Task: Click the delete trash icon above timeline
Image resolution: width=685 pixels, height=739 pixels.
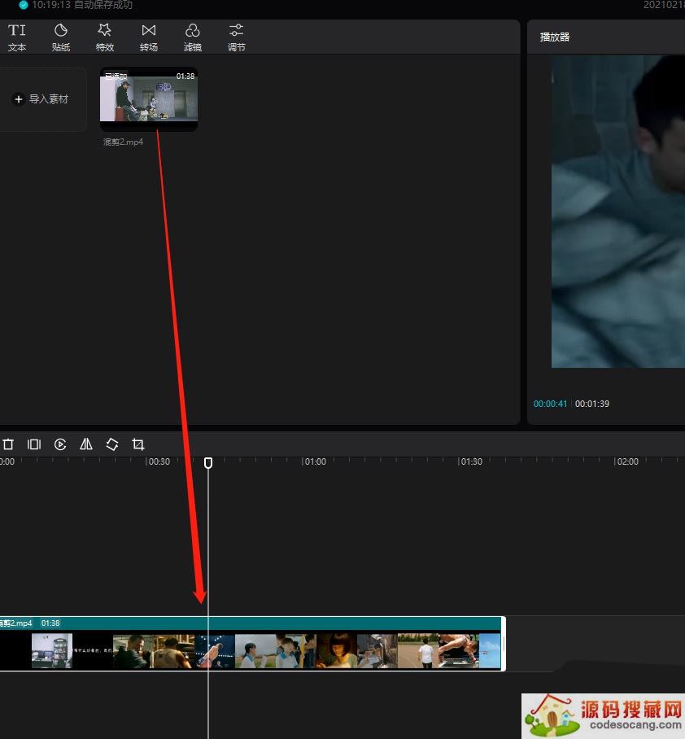Action: (8, 444)
